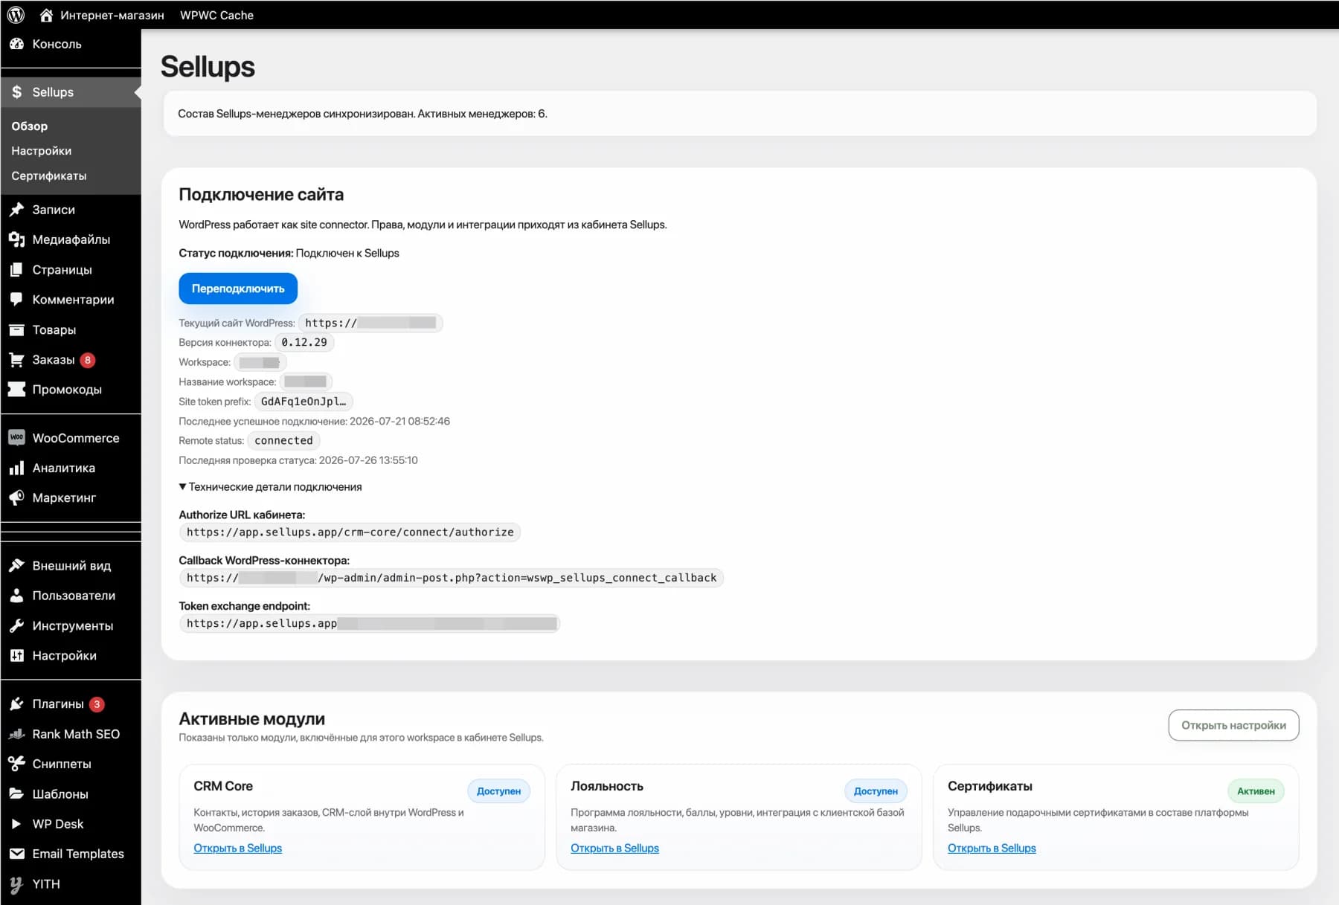Viewport: 1339px width, 905px height.
Task: Click the Пользователи user icon
Action: click(16, 596)
